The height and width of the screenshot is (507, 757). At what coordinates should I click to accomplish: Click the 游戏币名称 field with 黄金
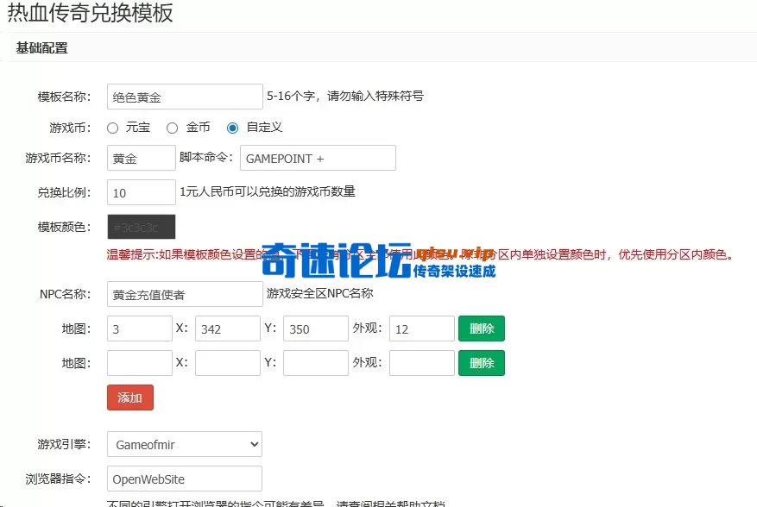click(x=141, y=158)
